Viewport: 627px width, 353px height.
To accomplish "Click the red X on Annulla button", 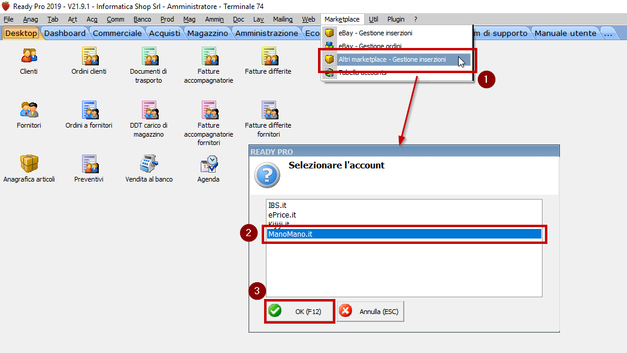I will (346, 311).
